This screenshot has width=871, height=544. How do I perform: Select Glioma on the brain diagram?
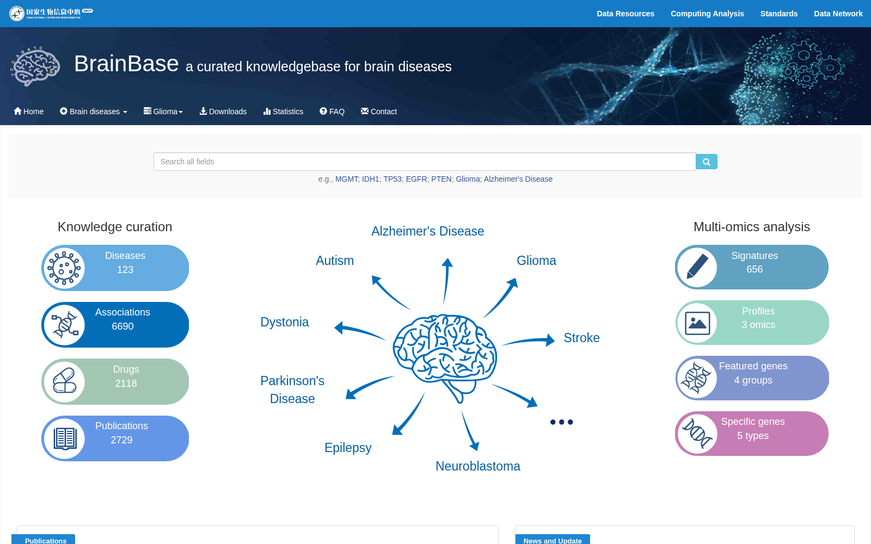click(x=536, y=261)
